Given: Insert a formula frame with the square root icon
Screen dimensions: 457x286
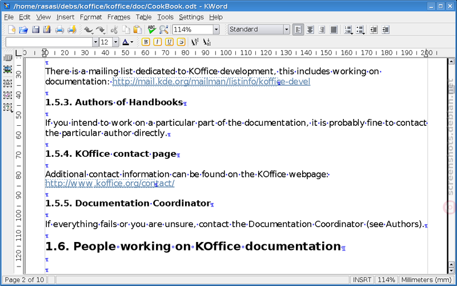Looking at the screenshot, I should pos(7,95).
